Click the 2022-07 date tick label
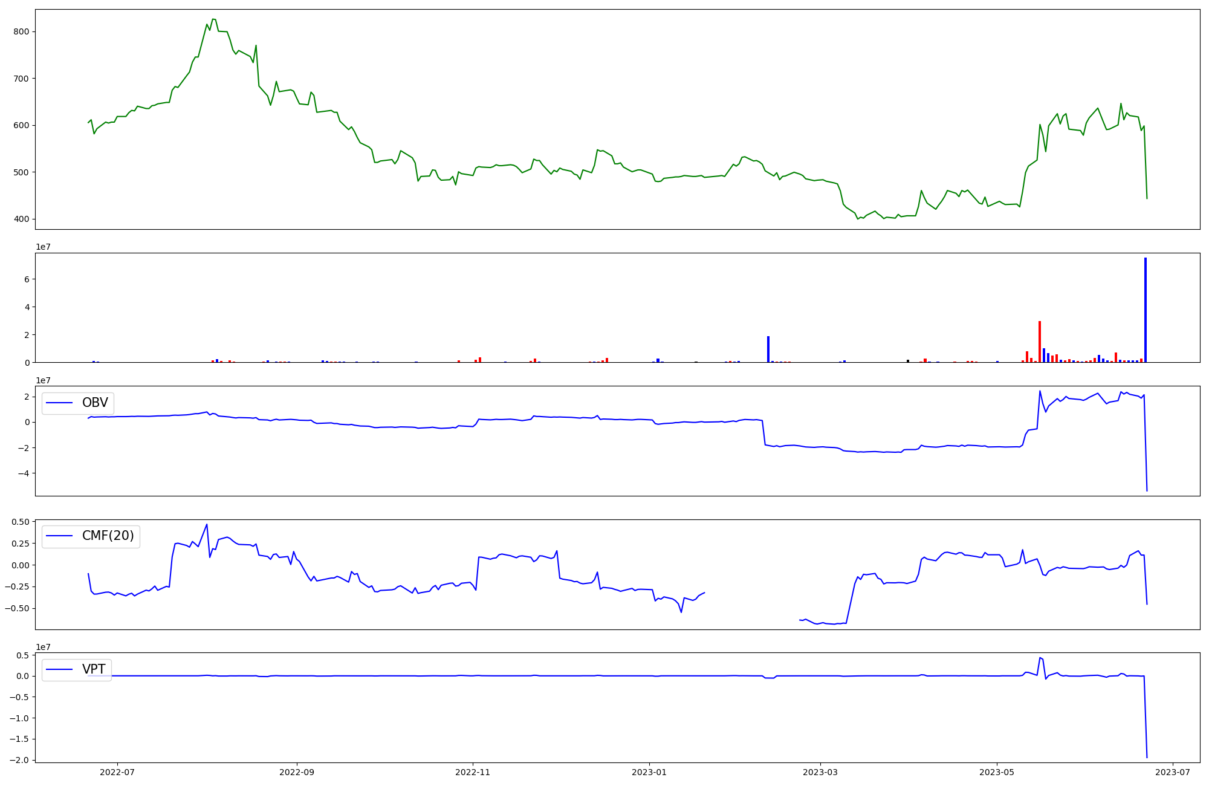 117,772
